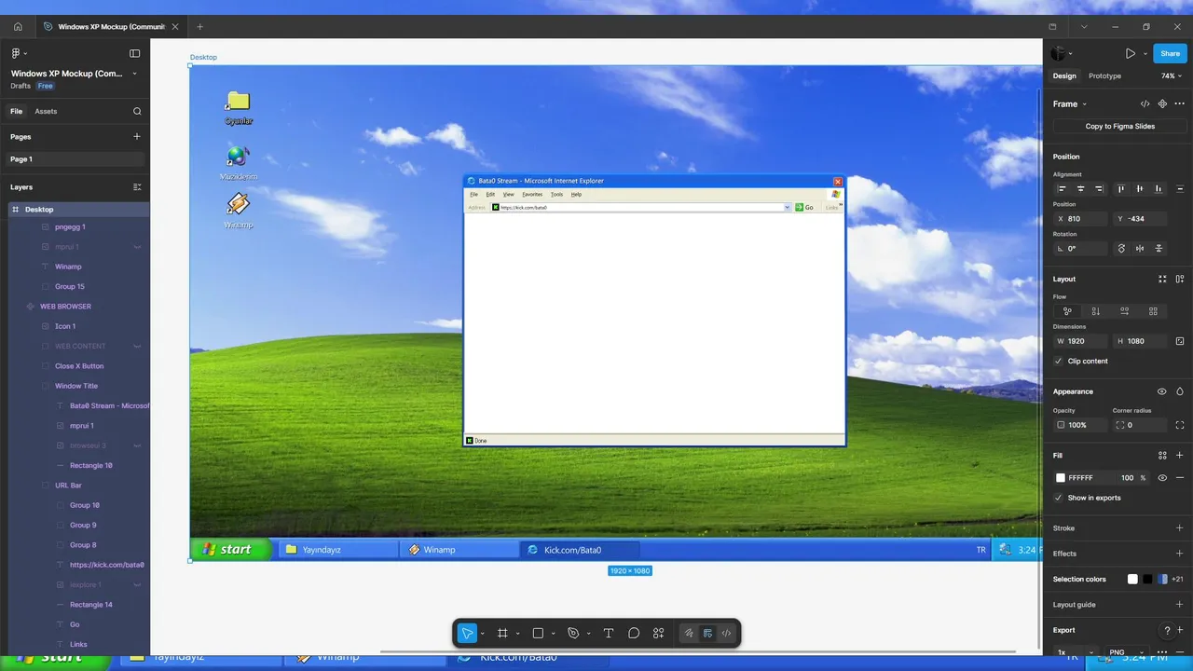Image resolution: width=1193 pixels, height=671 pixels.
Task: Toggle the Clip content checkbox
Action: tap(1058, 361)
